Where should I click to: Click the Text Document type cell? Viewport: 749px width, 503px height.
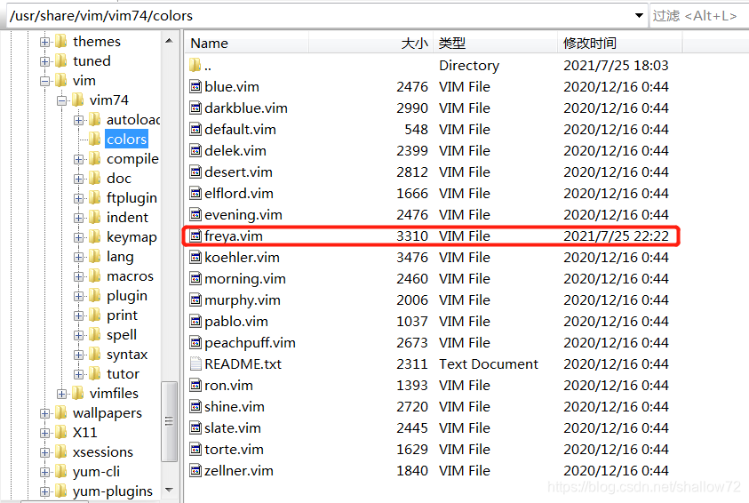point(489,364)
